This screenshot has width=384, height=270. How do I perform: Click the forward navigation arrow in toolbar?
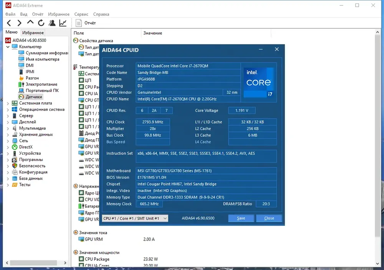[19, 23]
